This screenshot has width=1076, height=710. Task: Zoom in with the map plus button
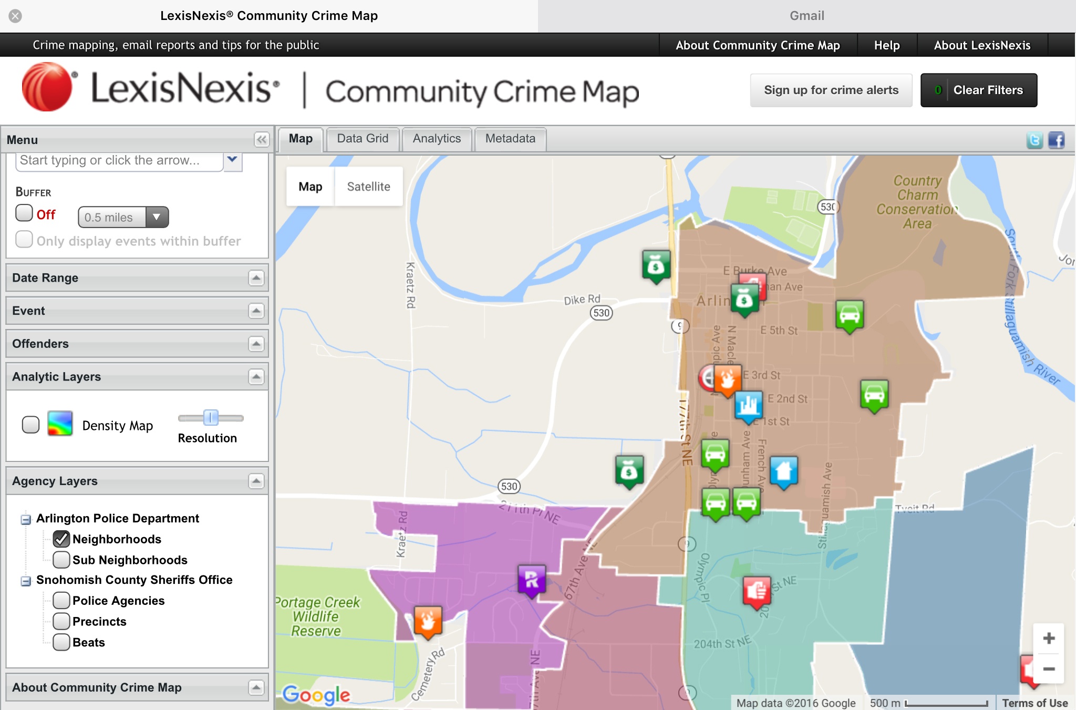pyautogui.click(x=1049, y=638)
